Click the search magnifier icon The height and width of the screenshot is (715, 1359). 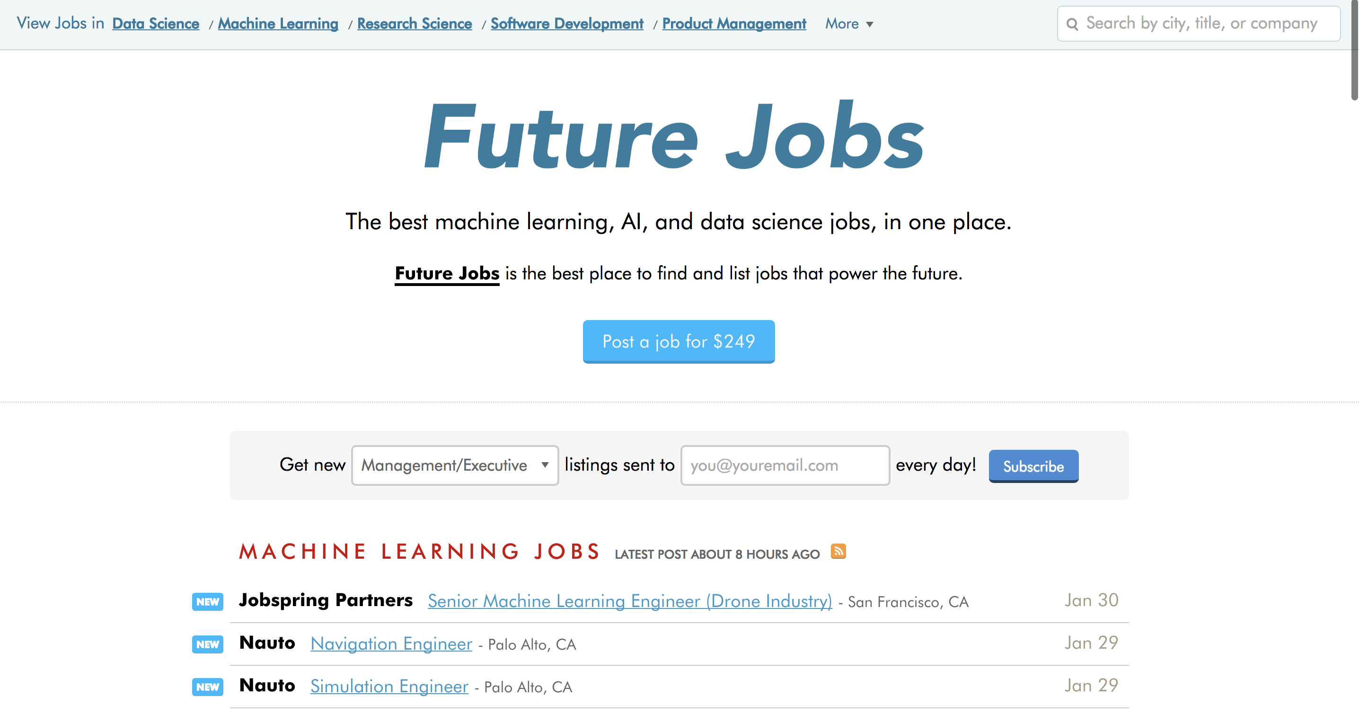pyautogui.click(x=1074, y=24)
